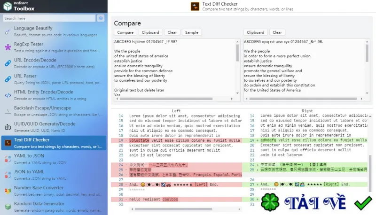The height and width of the screenshot is (215, 376).
Task: Click the right diff panel vertical scrollbar
Action: [370, 173]
